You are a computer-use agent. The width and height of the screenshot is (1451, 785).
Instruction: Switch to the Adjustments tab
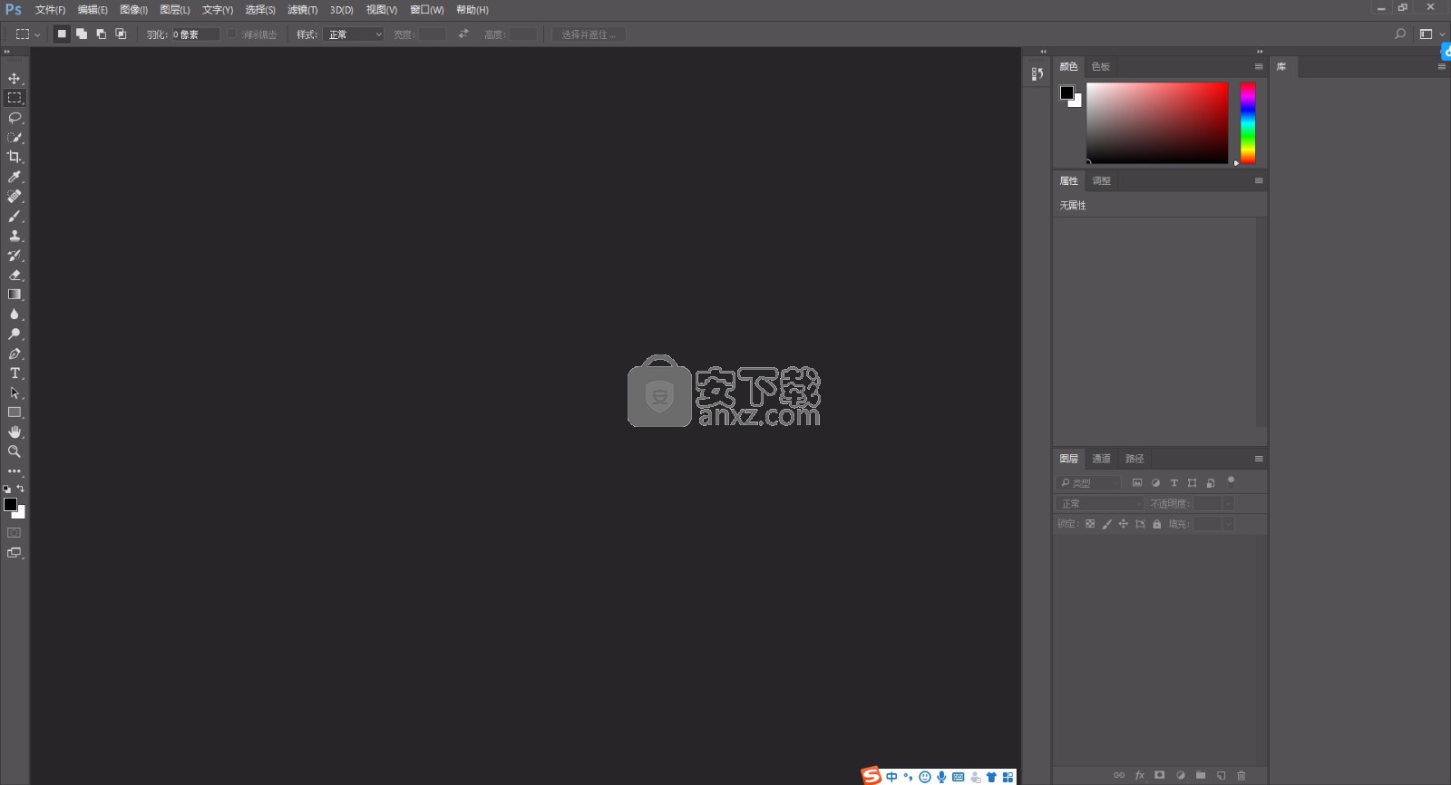coord(1101,181)
